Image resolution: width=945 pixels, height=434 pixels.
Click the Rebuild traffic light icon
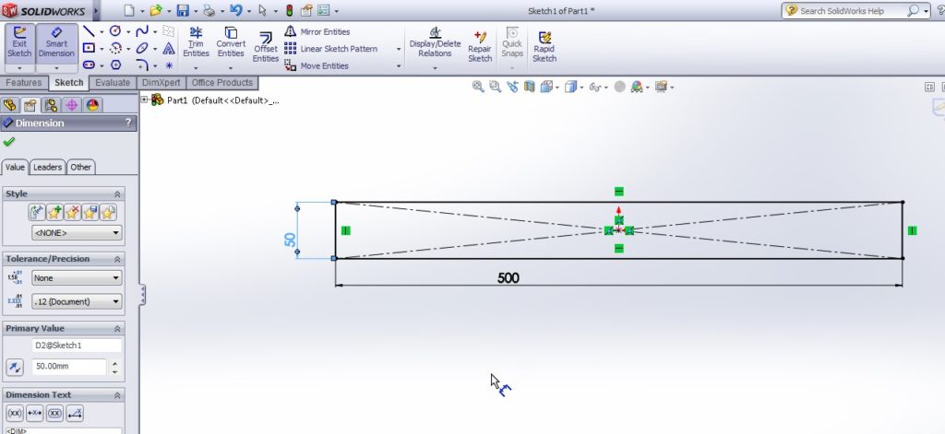[x=289, y=10]
